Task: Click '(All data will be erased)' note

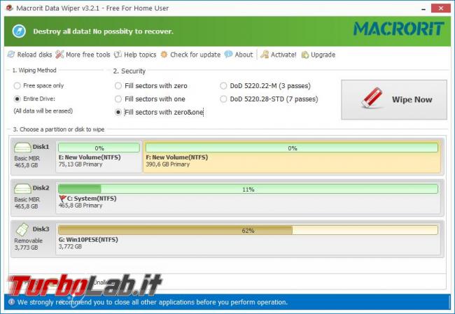Action: pyautogui.click(x=43, y=111)
